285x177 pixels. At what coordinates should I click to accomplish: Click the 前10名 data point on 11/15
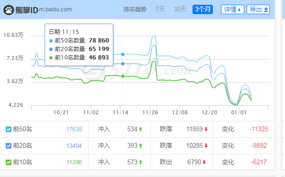123,76
